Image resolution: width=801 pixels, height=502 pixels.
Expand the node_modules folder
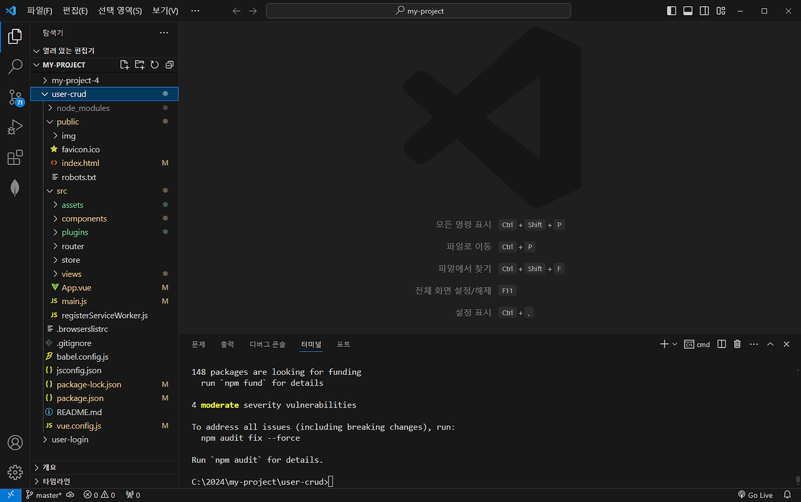(105, 108)
